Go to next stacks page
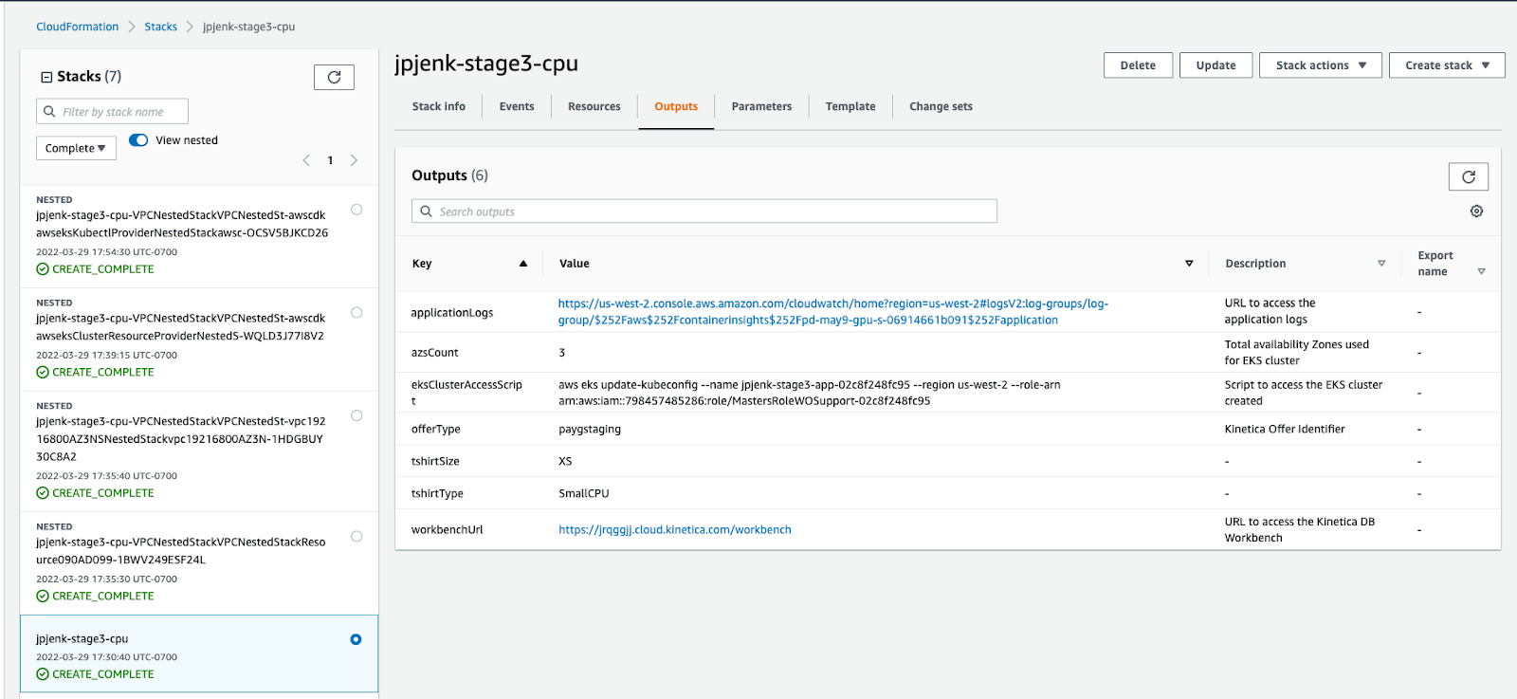 tap(354, 160)
